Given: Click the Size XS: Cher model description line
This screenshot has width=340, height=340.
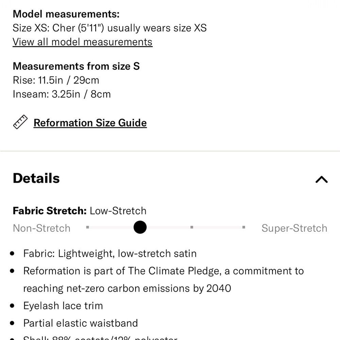Looking at the screenshot, I should click(110, 28).
